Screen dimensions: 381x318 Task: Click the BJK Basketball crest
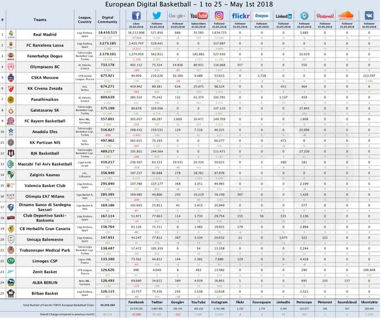click(x=11, y=153)
